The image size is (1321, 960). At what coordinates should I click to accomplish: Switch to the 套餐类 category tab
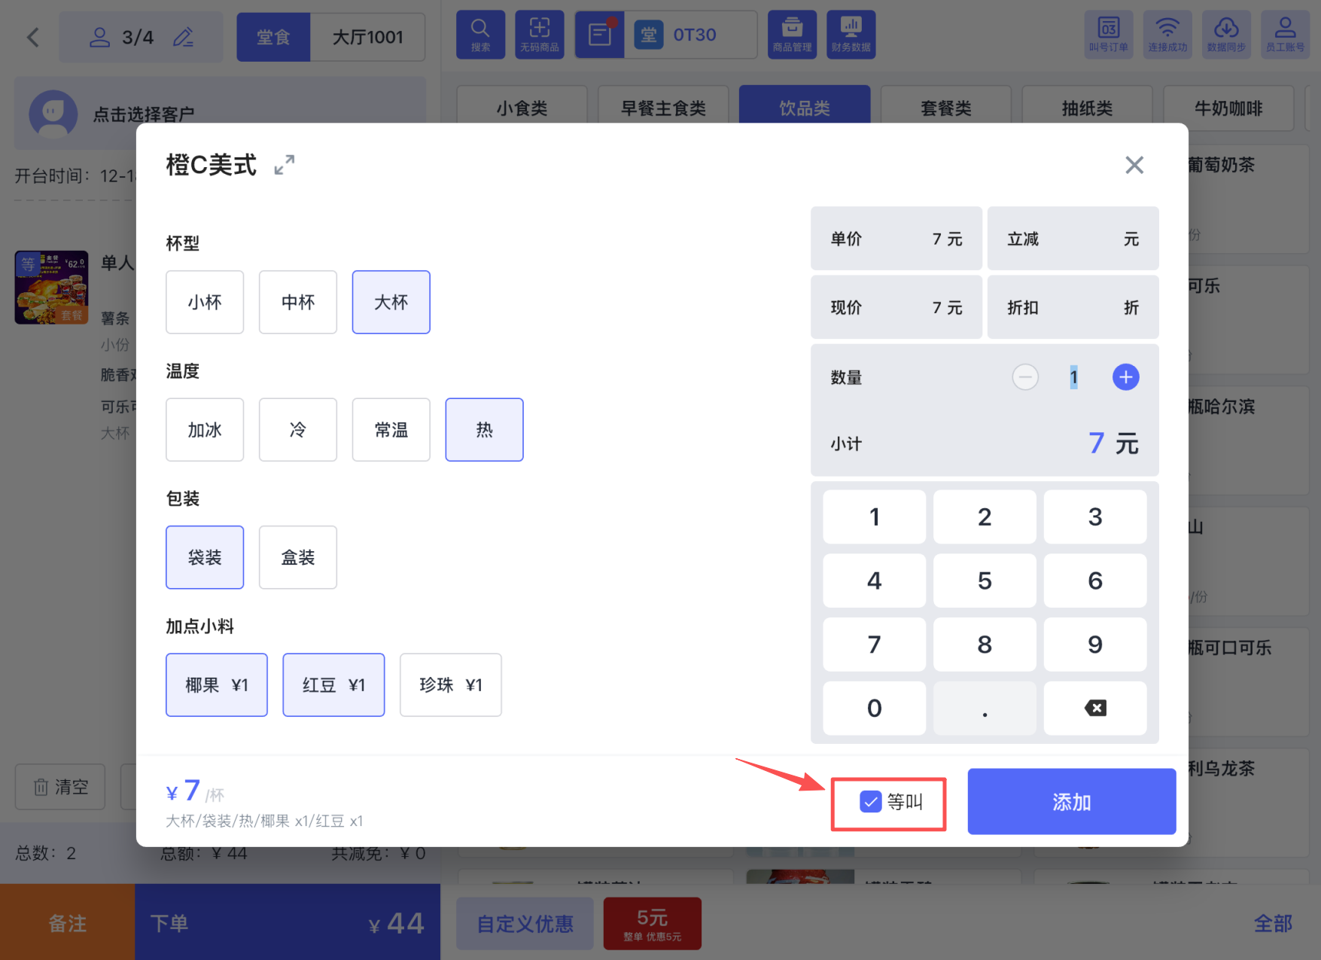[x=945, y=108]
